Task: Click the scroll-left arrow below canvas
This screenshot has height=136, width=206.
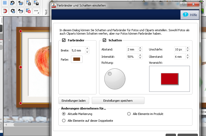Action: [x=6, y=125]
